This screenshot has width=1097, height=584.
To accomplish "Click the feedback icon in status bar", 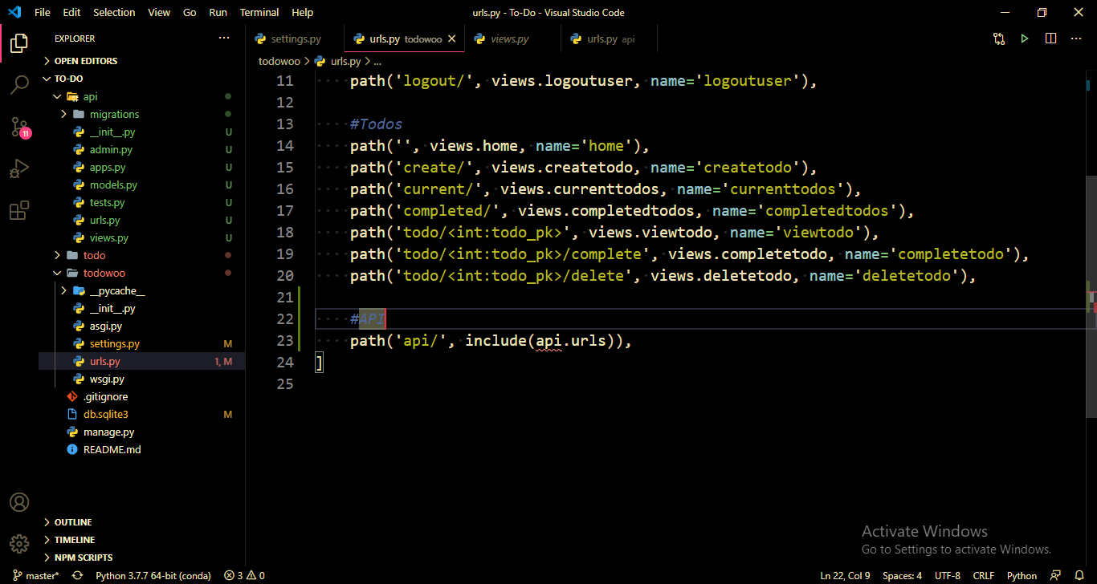I will point(1056,575).
